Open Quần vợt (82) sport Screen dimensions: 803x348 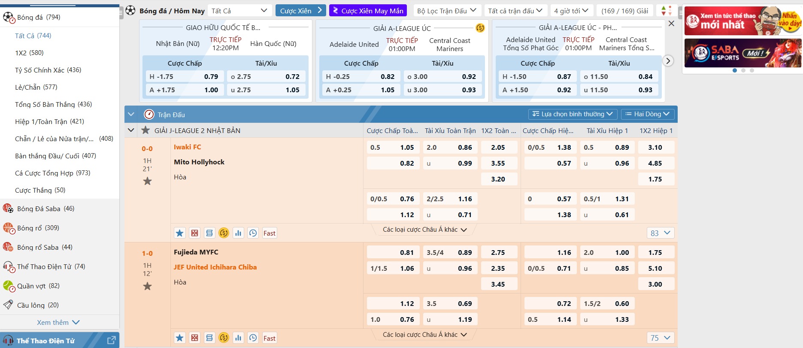point(60,286)
